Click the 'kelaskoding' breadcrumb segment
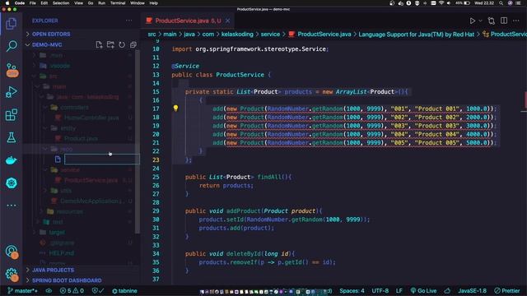 [x=237, y=35]
